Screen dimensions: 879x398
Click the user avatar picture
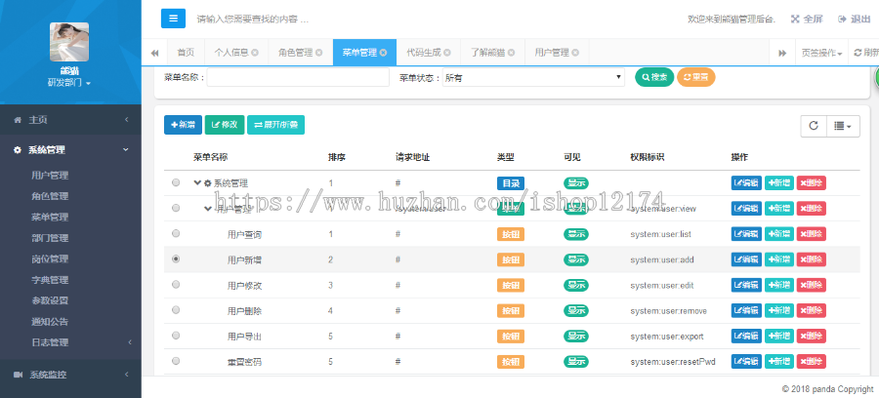(69, 41)
